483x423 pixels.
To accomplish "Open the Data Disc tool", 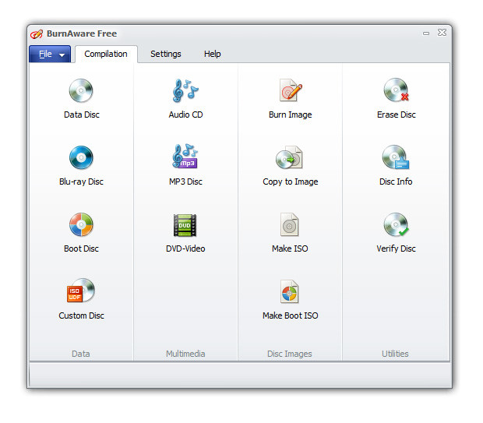I will (81, 90).
